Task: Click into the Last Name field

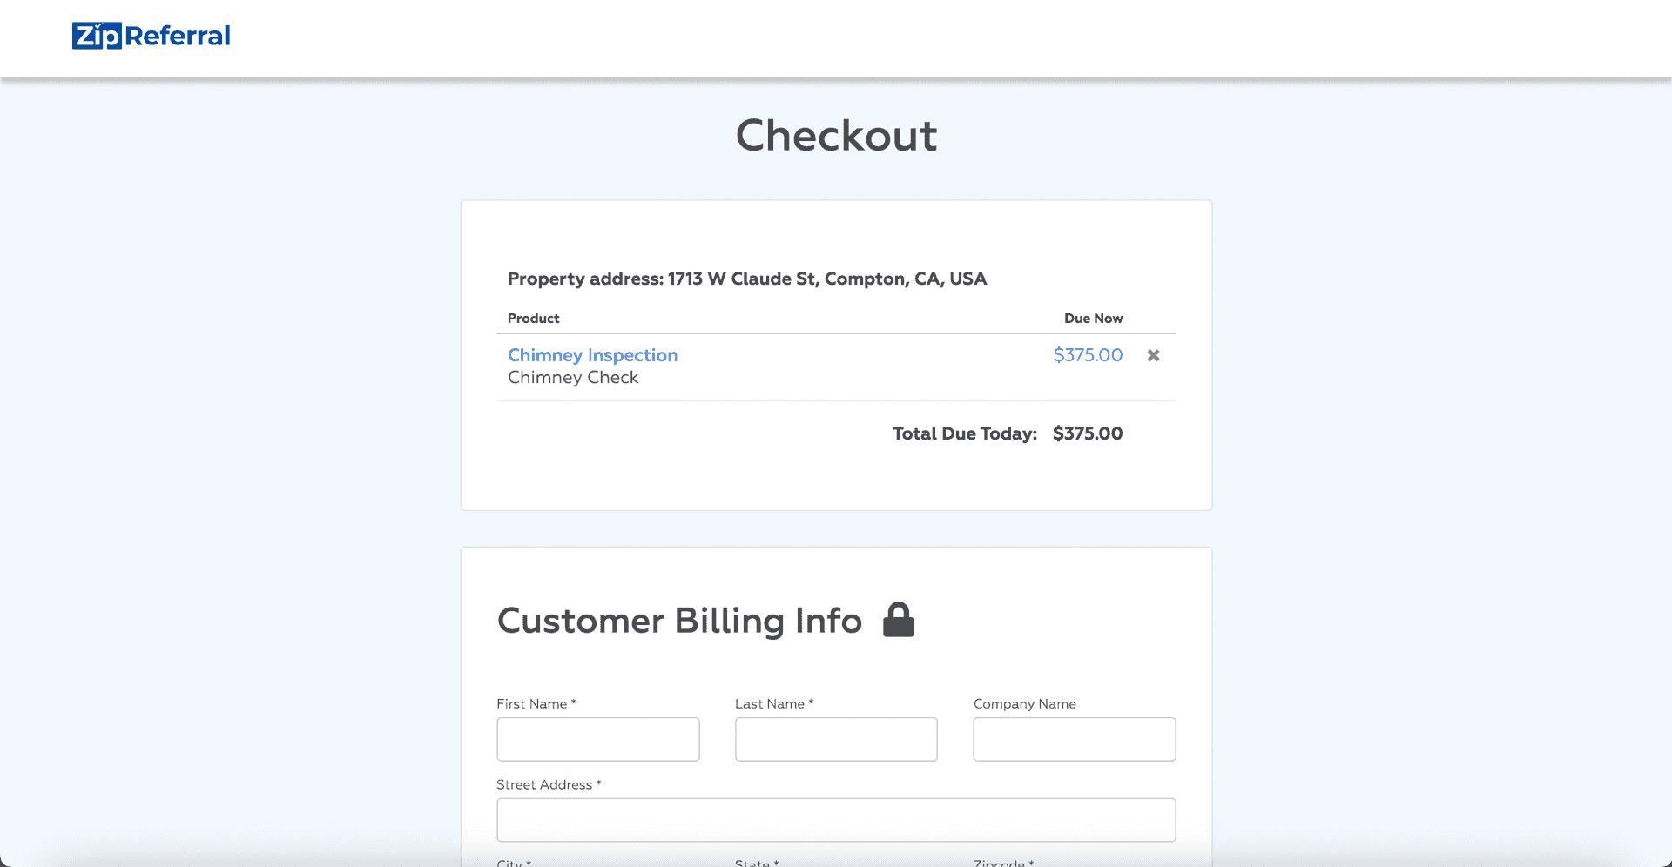Action: tap(836, 739)
